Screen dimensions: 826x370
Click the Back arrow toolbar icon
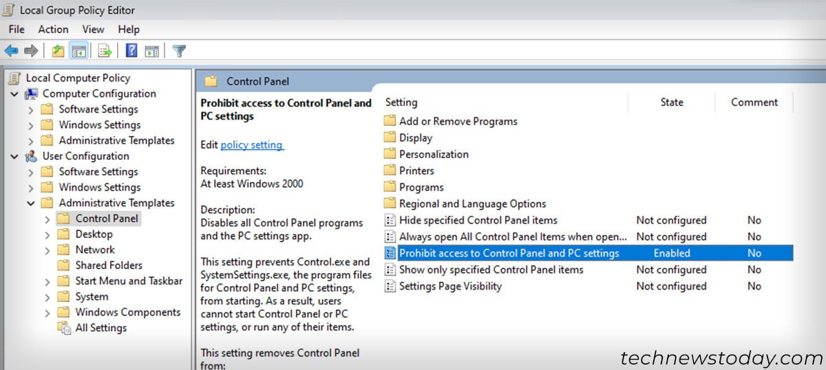[11, 51]
